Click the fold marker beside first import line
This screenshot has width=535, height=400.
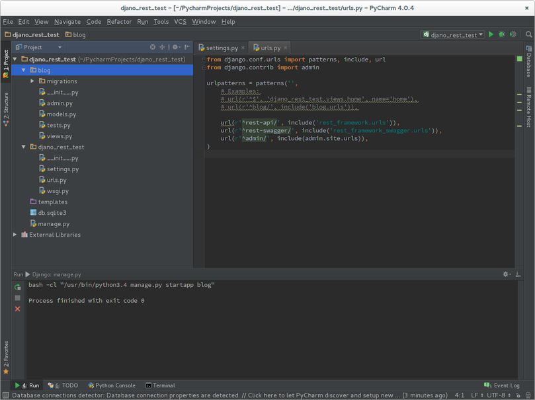204,60
